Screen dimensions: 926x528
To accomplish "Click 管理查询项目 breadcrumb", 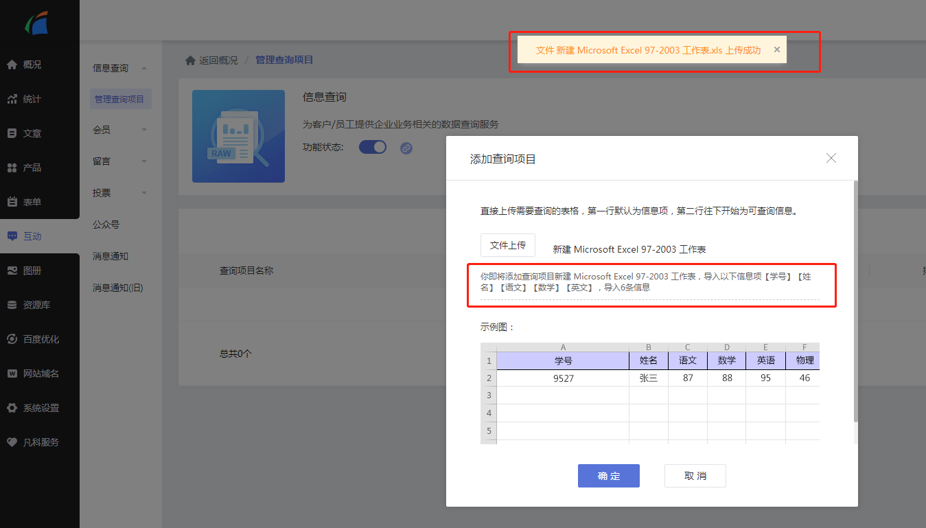I will 284,60.
